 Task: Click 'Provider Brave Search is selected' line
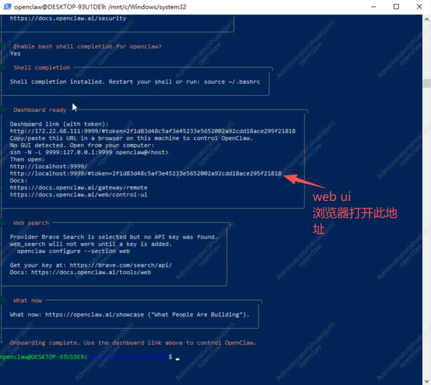pyautogui.click(x=114, y=237)
